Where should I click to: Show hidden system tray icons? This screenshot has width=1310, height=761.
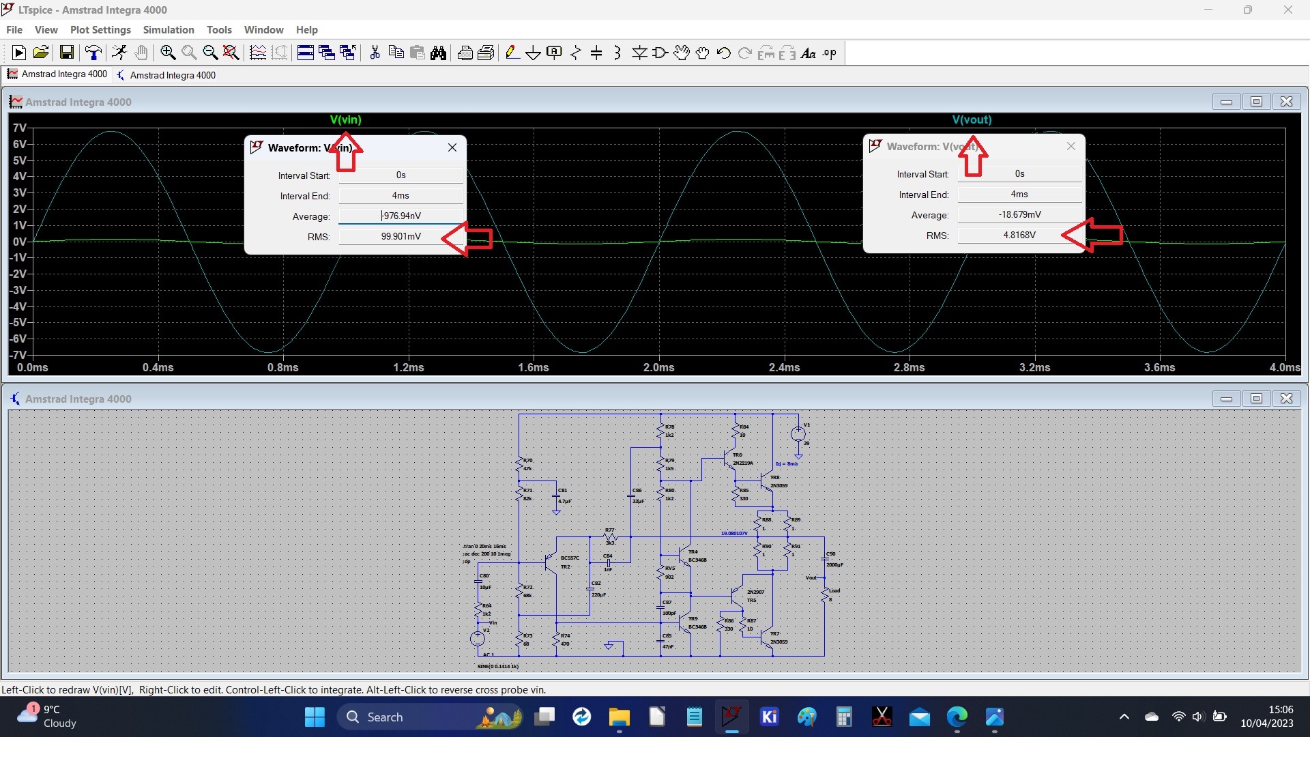tap(1124, 717)
